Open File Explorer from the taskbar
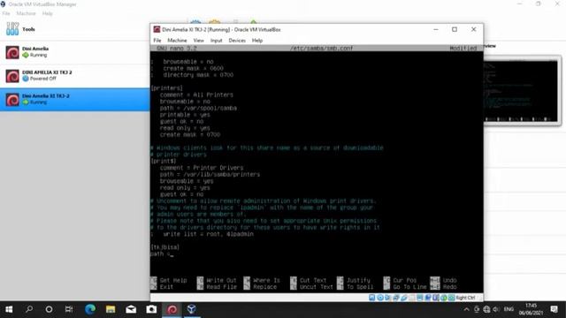The height and width of the screenshot is (318, 566). pos(111,309)
